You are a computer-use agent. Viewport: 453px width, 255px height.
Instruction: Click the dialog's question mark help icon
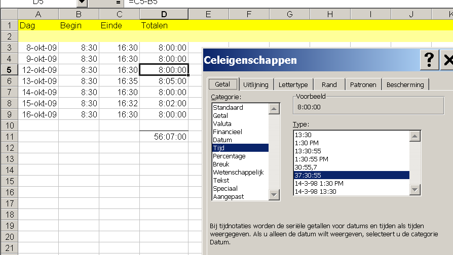[x=429, y=60]
